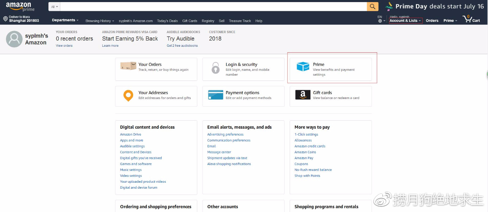Expand the Departments menu
This screenshot has height=212, width=488.
click(x=65, y=20)
